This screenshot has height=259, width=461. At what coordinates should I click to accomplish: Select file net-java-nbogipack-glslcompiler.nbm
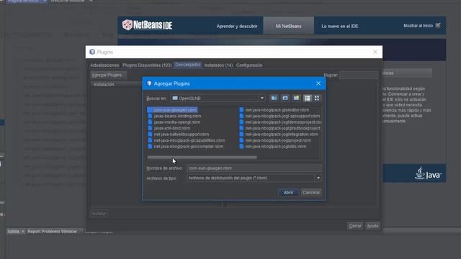pyautogui.click(x=189, y=146)
